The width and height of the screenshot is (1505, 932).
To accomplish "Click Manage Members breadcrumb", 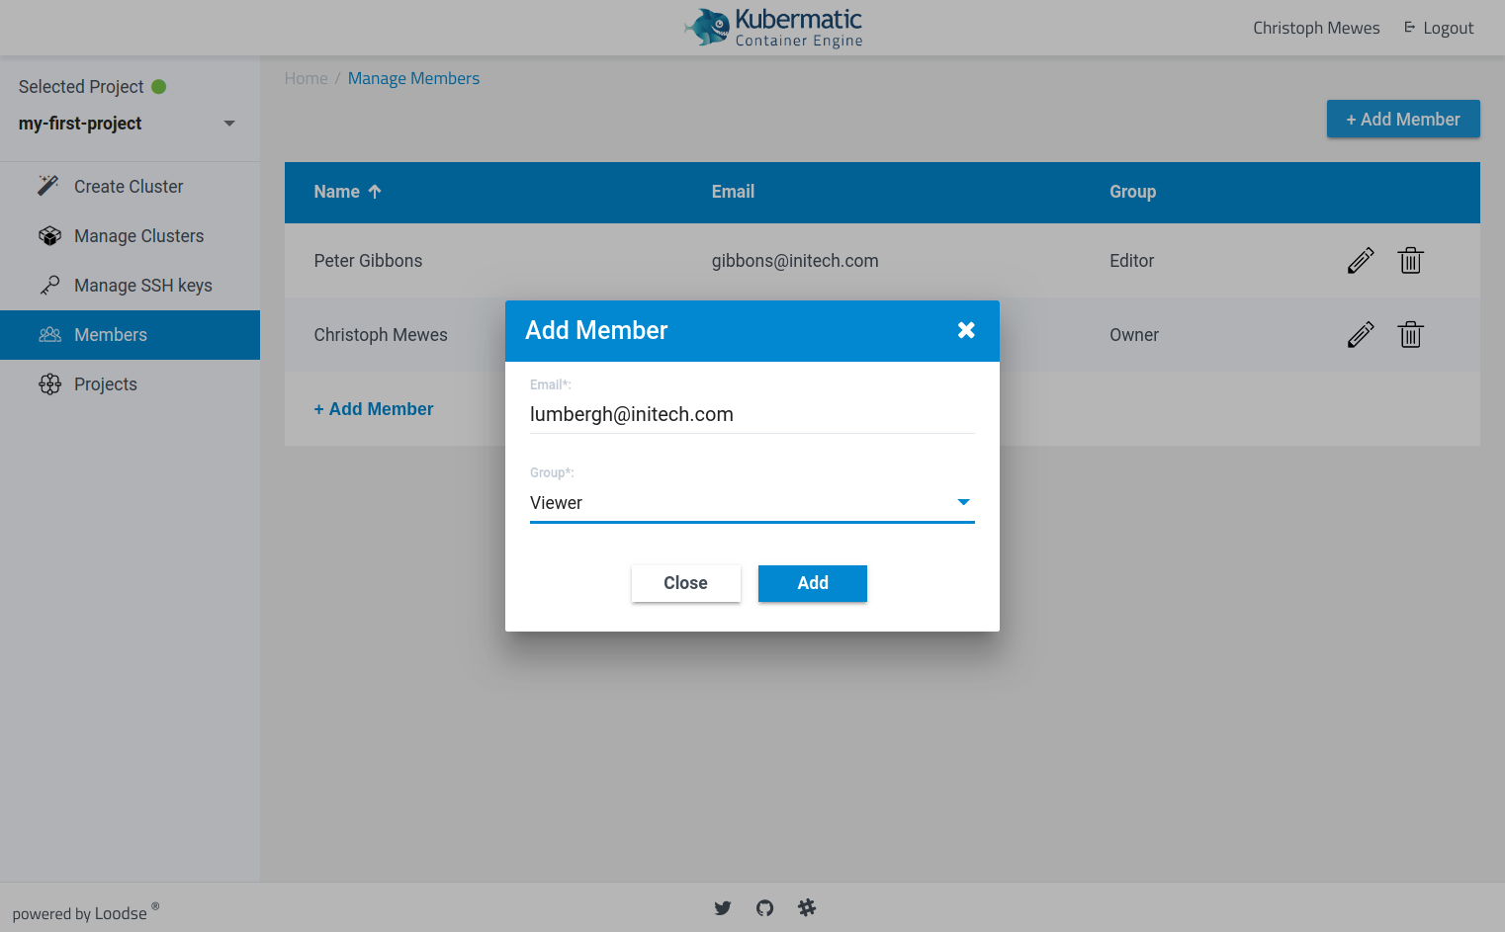I will [x=413, y=78].
